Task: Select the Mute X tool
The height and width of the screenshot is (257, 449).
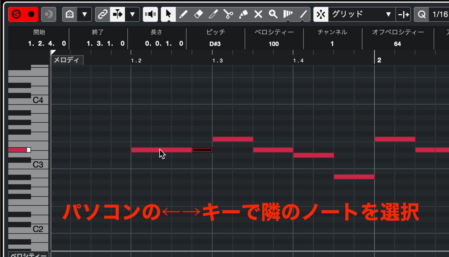Action: pyautogui.click(x=258, y=14)
